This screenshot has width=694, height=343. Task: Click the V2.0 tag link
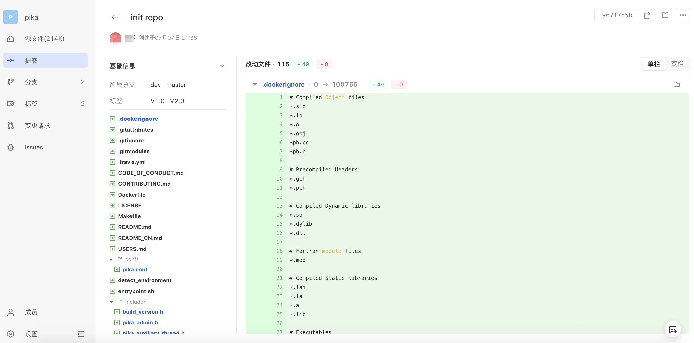click(177, 101)
